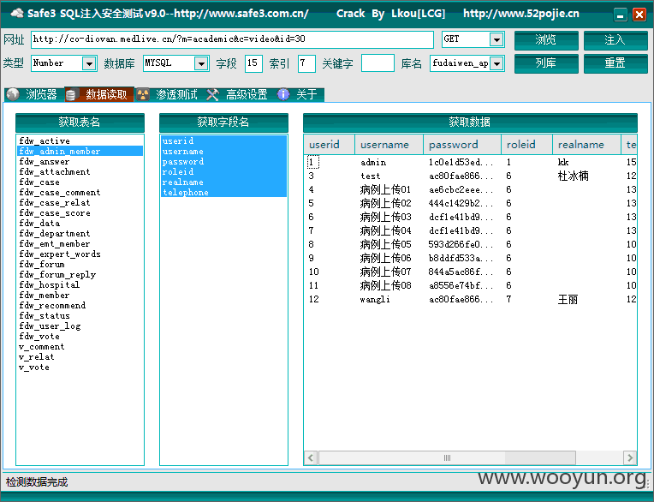Click the userid column header
The image size is (654, 502).
click(329, 145)
